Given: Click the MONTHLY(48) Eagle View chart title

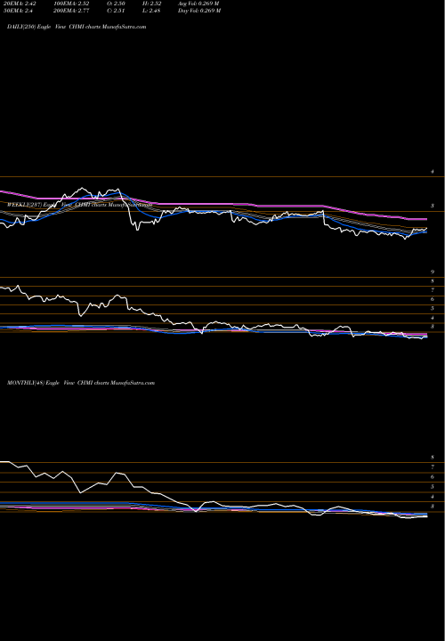Looking at the screenshot, I should pyautogui.click(x=81, y=383).
